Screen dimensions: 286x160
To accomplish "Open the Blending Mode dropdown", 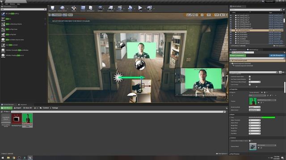I will click(255, 107).
